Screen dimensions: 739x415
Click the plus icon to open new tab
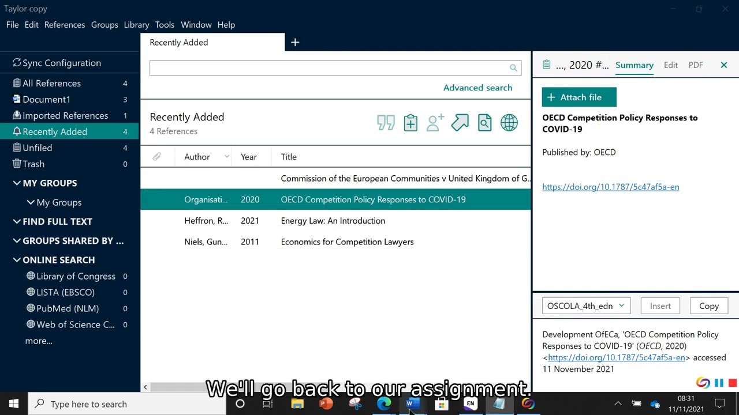[x=295, y=42]
